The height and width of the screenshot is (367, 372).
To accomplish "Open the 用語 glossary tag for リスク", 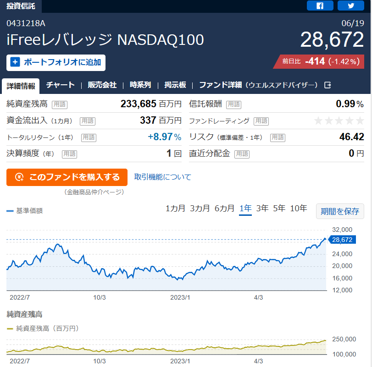I will pyautogui.click(x=278, y=137).
